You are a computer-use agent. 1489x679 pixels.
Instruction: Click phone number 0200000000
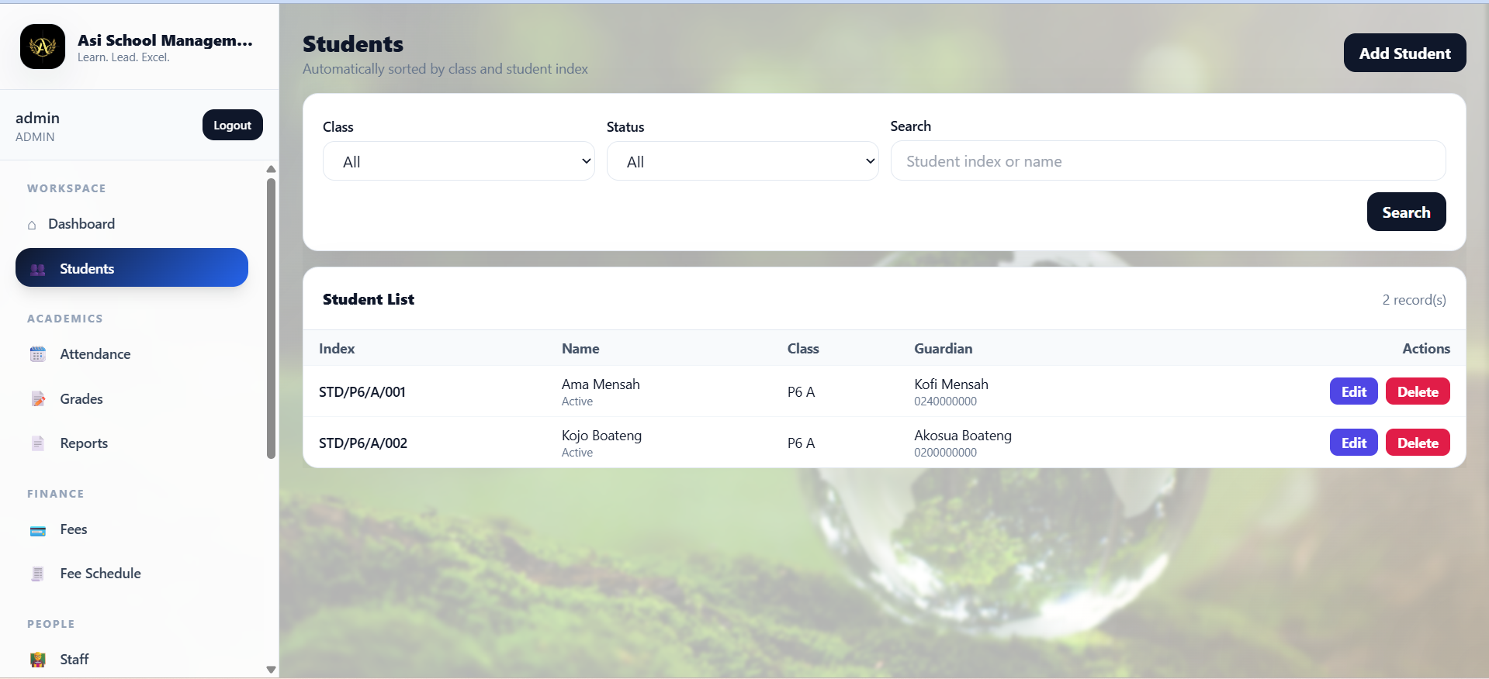click(945, 453)
